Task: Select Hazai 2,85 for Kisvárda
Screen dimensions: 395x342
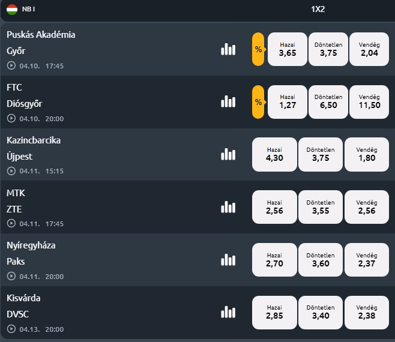Action: pos(274,313)
